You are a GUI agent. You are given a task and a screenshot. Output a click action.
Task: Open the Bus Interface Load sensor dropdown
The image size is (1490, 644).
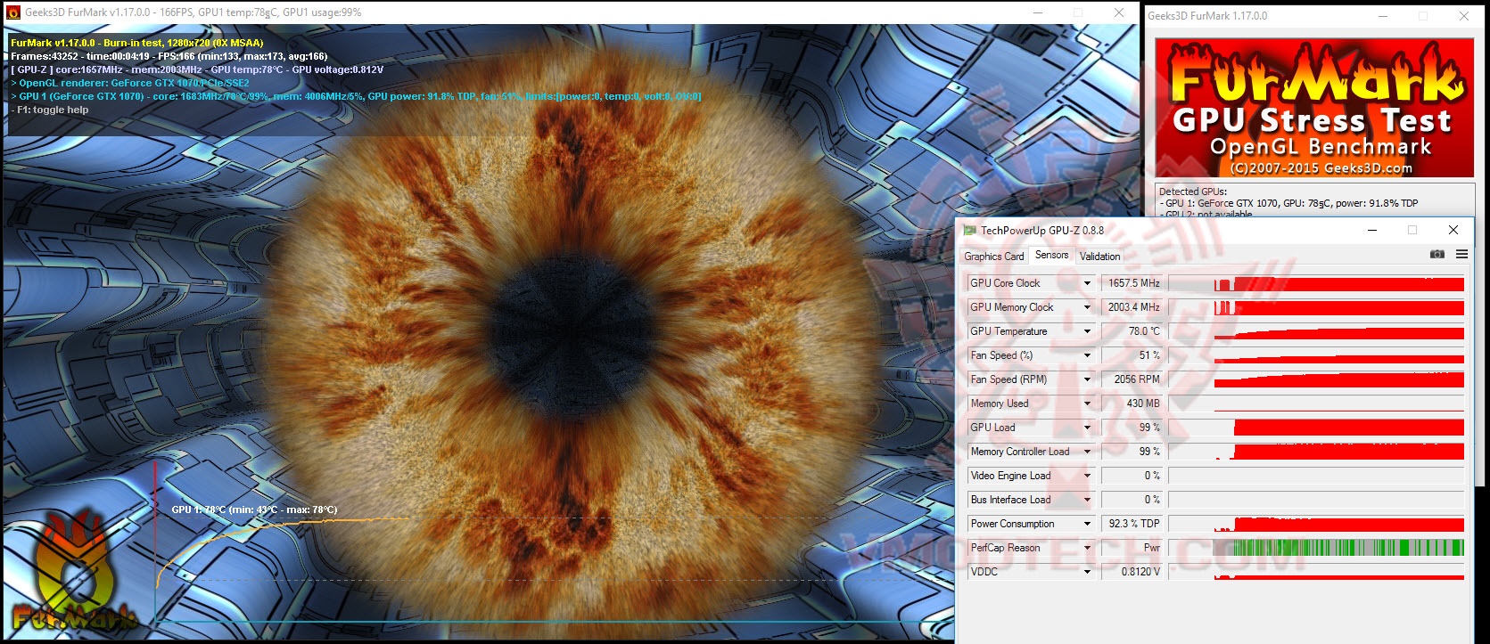1087,500
